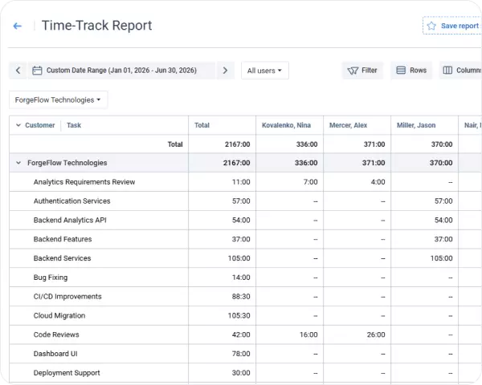Image resolution: width=482 pixels, height=385 pixels.
Task: Save report
Action: (x=452, y=26)
